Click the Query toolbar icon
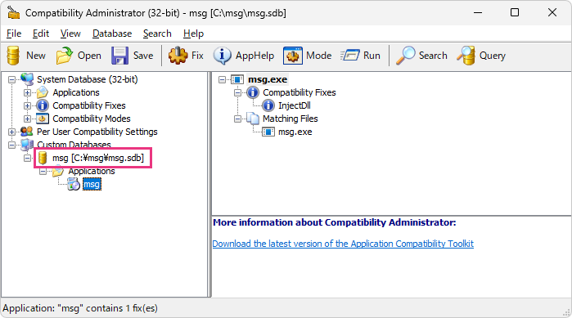The height and width of the screenshot is (318, 572). [466, 56]
